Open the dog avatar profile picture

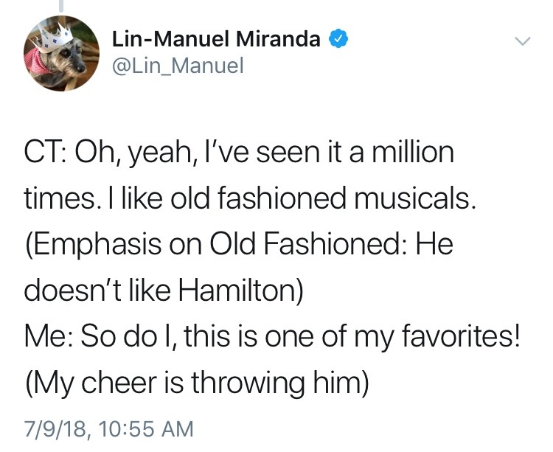(x=61, y=53)
